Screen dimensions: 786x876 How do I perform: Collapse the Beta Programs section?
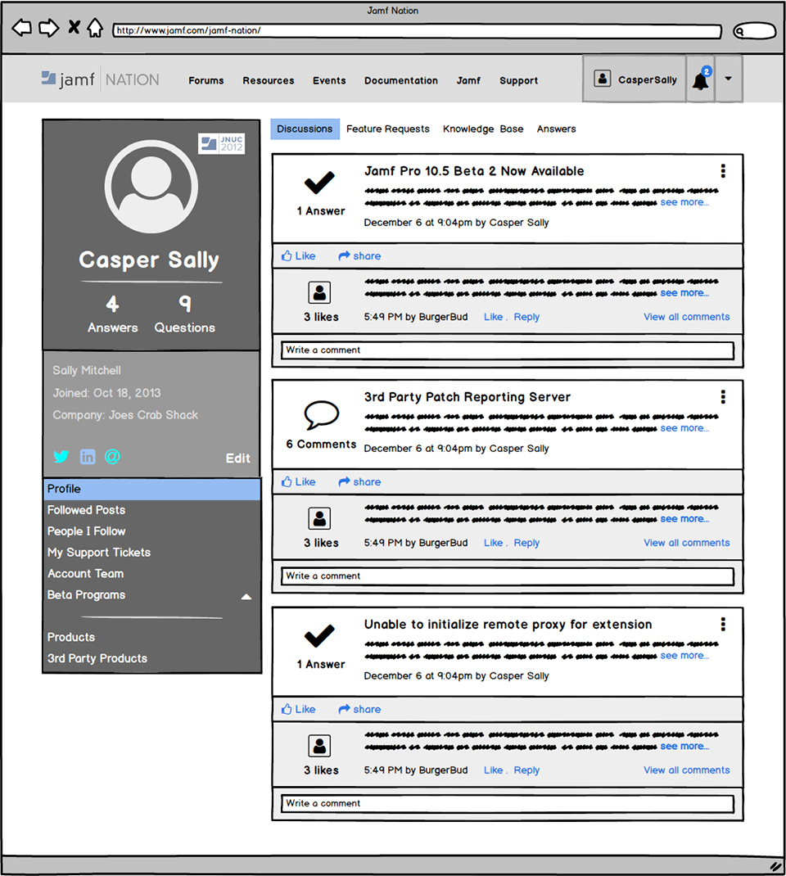pyautogui.click(x=246, y=597)
